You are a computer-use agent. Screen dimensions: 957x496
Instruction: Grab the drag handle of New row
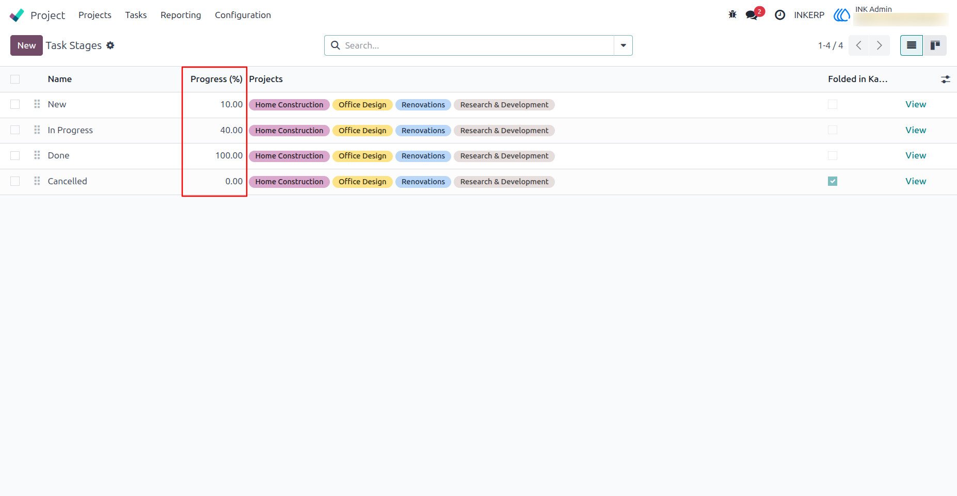click(37, 104)
